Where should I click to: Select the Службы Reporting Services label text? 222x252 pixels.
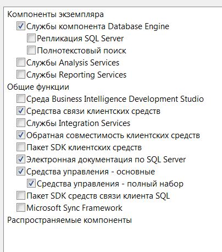[x=76, y=75]
